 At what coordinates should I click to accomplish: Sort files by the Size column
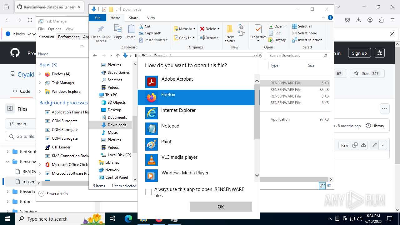[x=318, y=65]
